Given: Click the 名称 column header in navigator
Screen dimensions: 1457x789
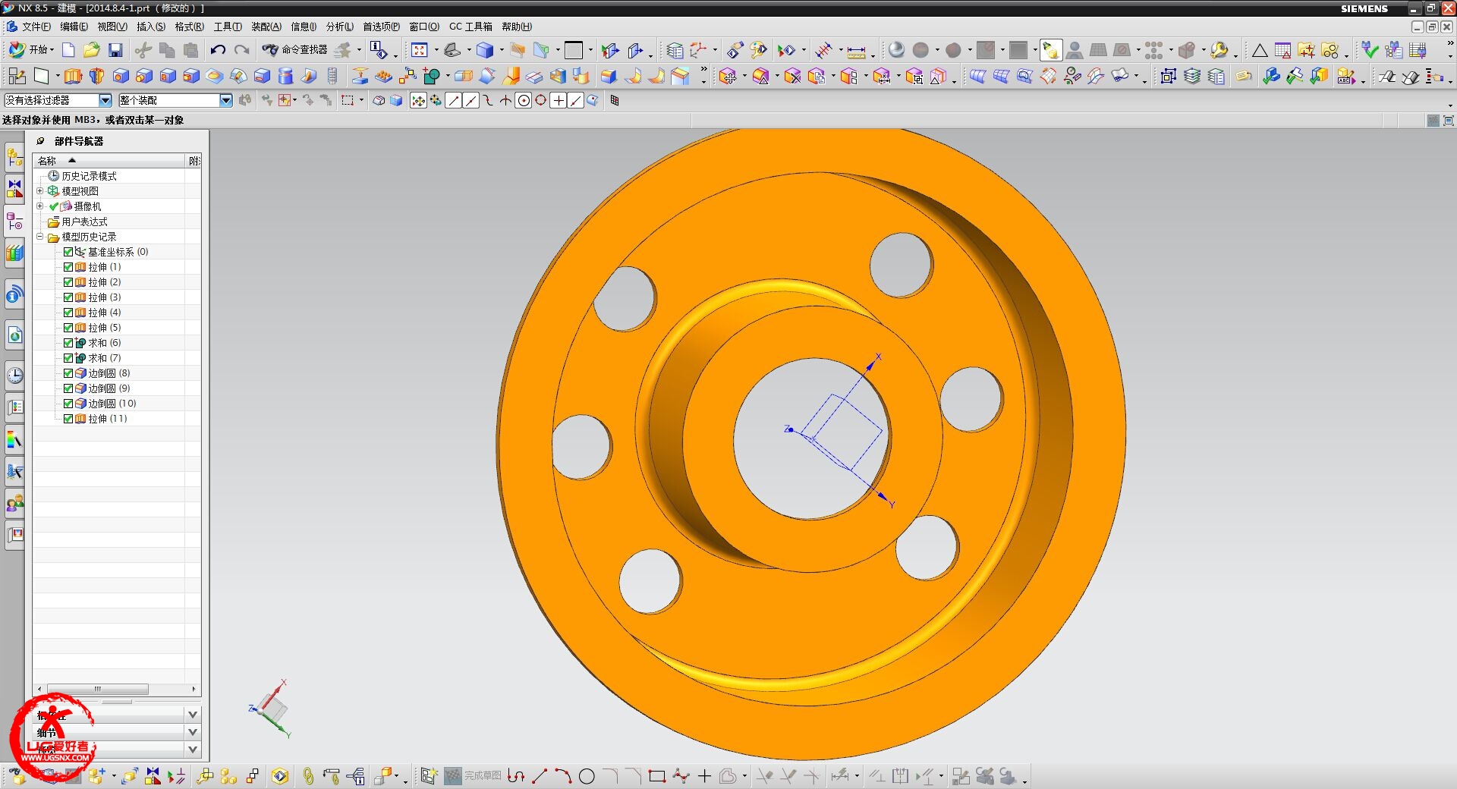Looking at the screenshot, I should [109, 161].
